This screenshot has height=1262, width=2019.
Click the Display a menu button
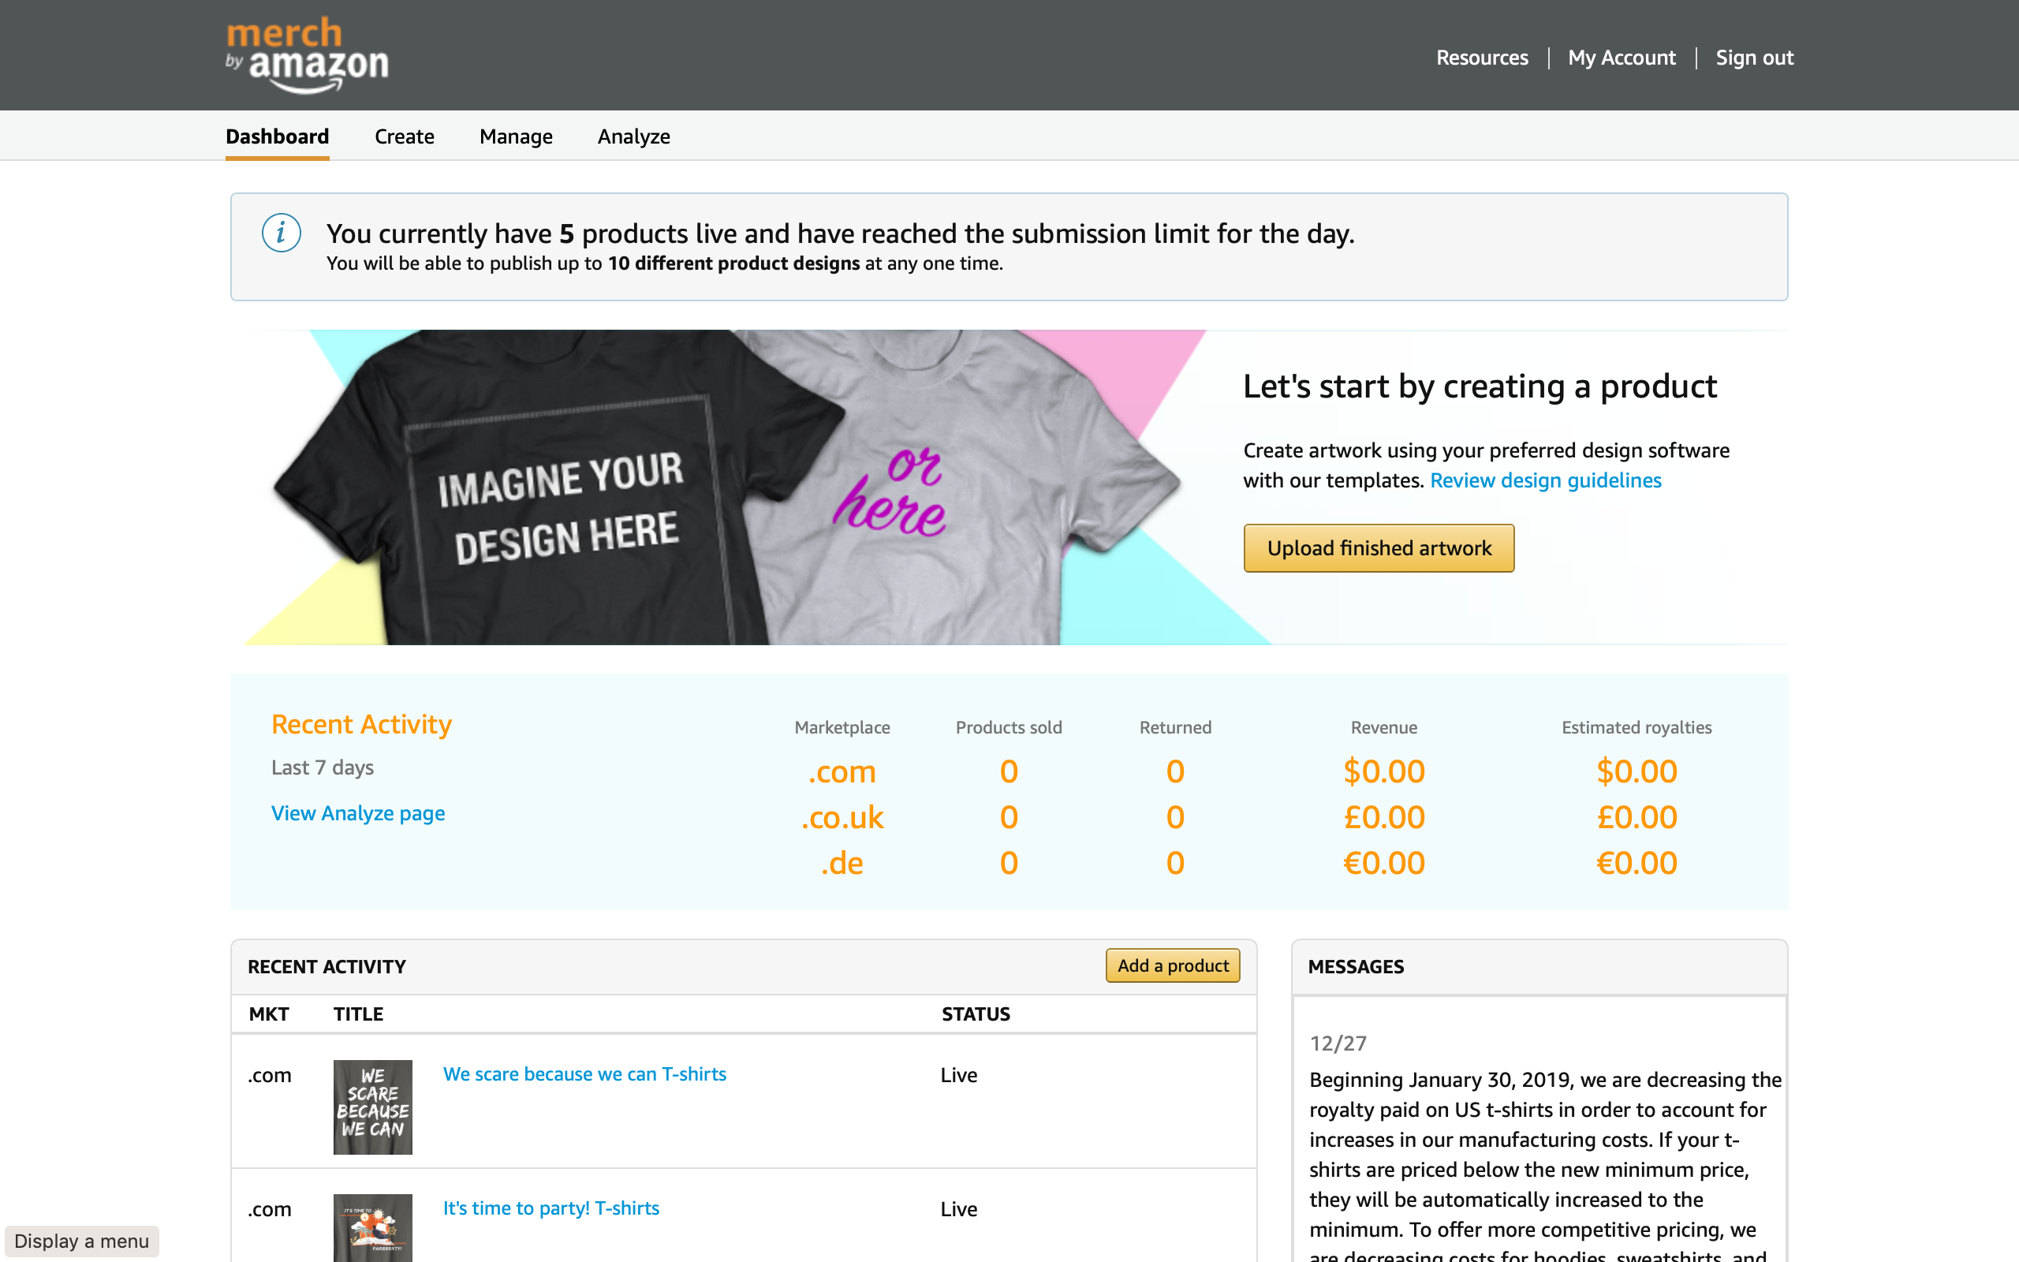(81, 1241)
